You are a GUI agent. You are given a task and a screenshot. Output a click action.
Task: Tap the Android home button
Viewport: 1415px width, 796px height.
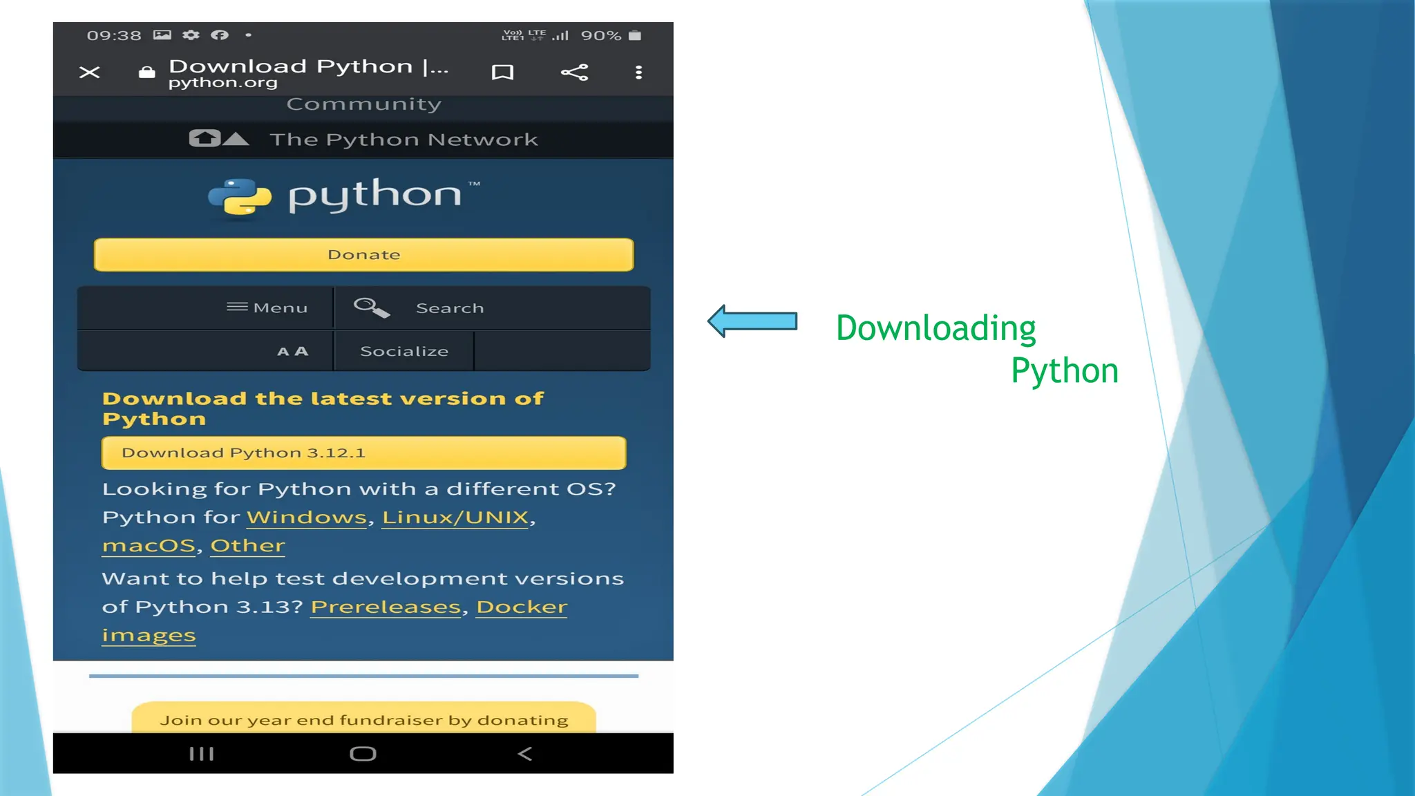(x=363, y=754)
